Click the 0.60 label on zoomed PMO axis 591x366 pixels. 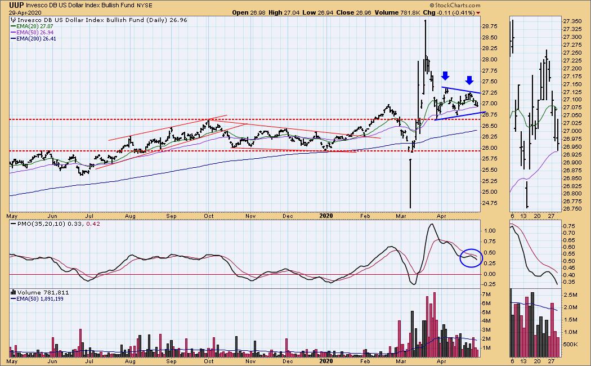click(x=570, y=247)
